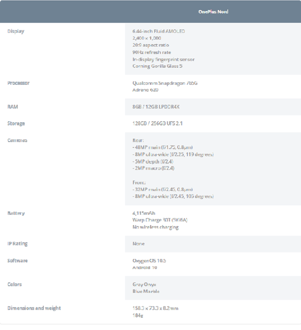
Task: Click the Cameras row label
Action: pos(17,140)
